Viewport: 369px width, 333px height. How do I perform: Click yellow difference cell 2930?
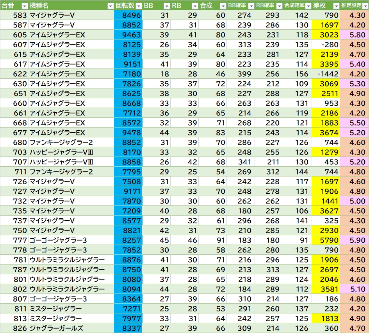click(326, 230)
